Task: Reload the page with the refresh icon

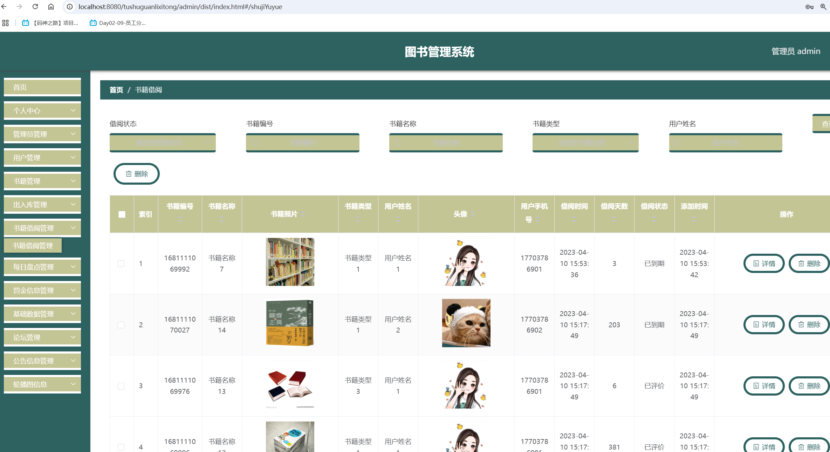Action: click(x=35, y=7)
